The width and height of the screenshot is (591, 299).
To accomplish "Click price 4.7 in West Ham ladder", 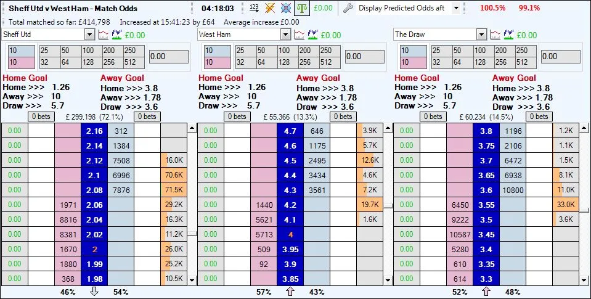I will pos(290,131).
